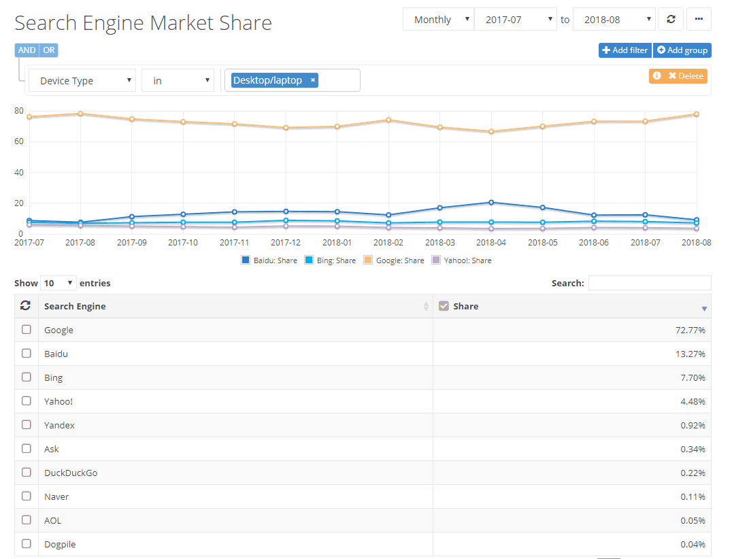Open the 'in' operator dropdown
This screenshot has width=732, height=559.
point(178,80)
